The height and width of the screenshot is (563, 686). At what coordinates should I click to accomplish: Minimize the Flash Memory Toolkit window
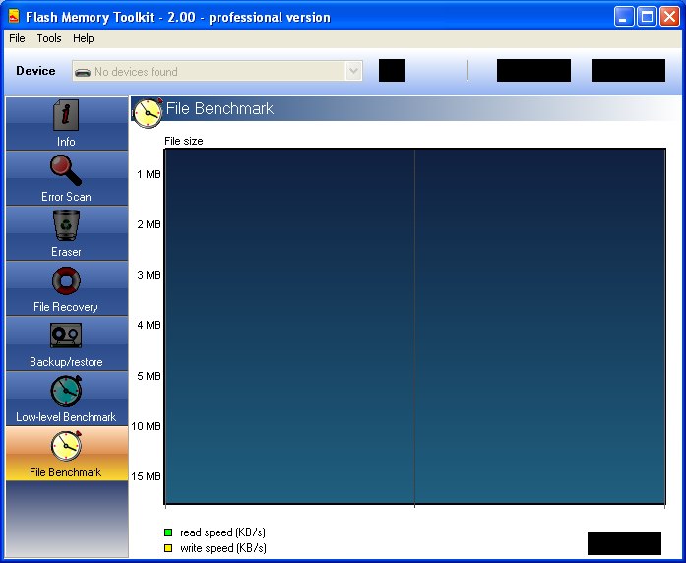(623, 17)
